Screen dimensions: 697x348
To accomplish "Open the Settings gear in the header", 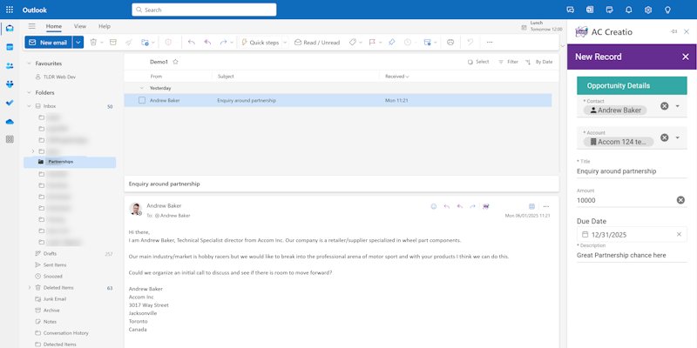I will tap(648, 10).
